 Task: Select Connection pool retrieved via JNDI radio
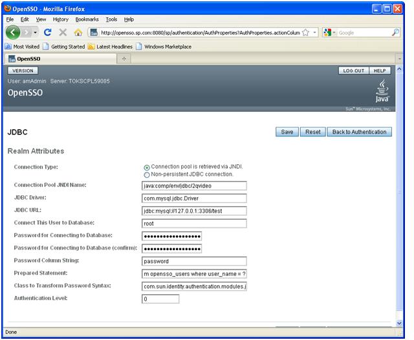pyautogui.click(x=147, y=167)
